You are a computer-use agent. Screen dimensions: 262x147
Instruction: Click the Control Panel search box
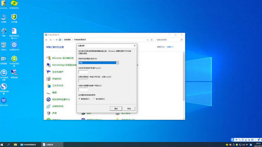[x=169, y=40]
